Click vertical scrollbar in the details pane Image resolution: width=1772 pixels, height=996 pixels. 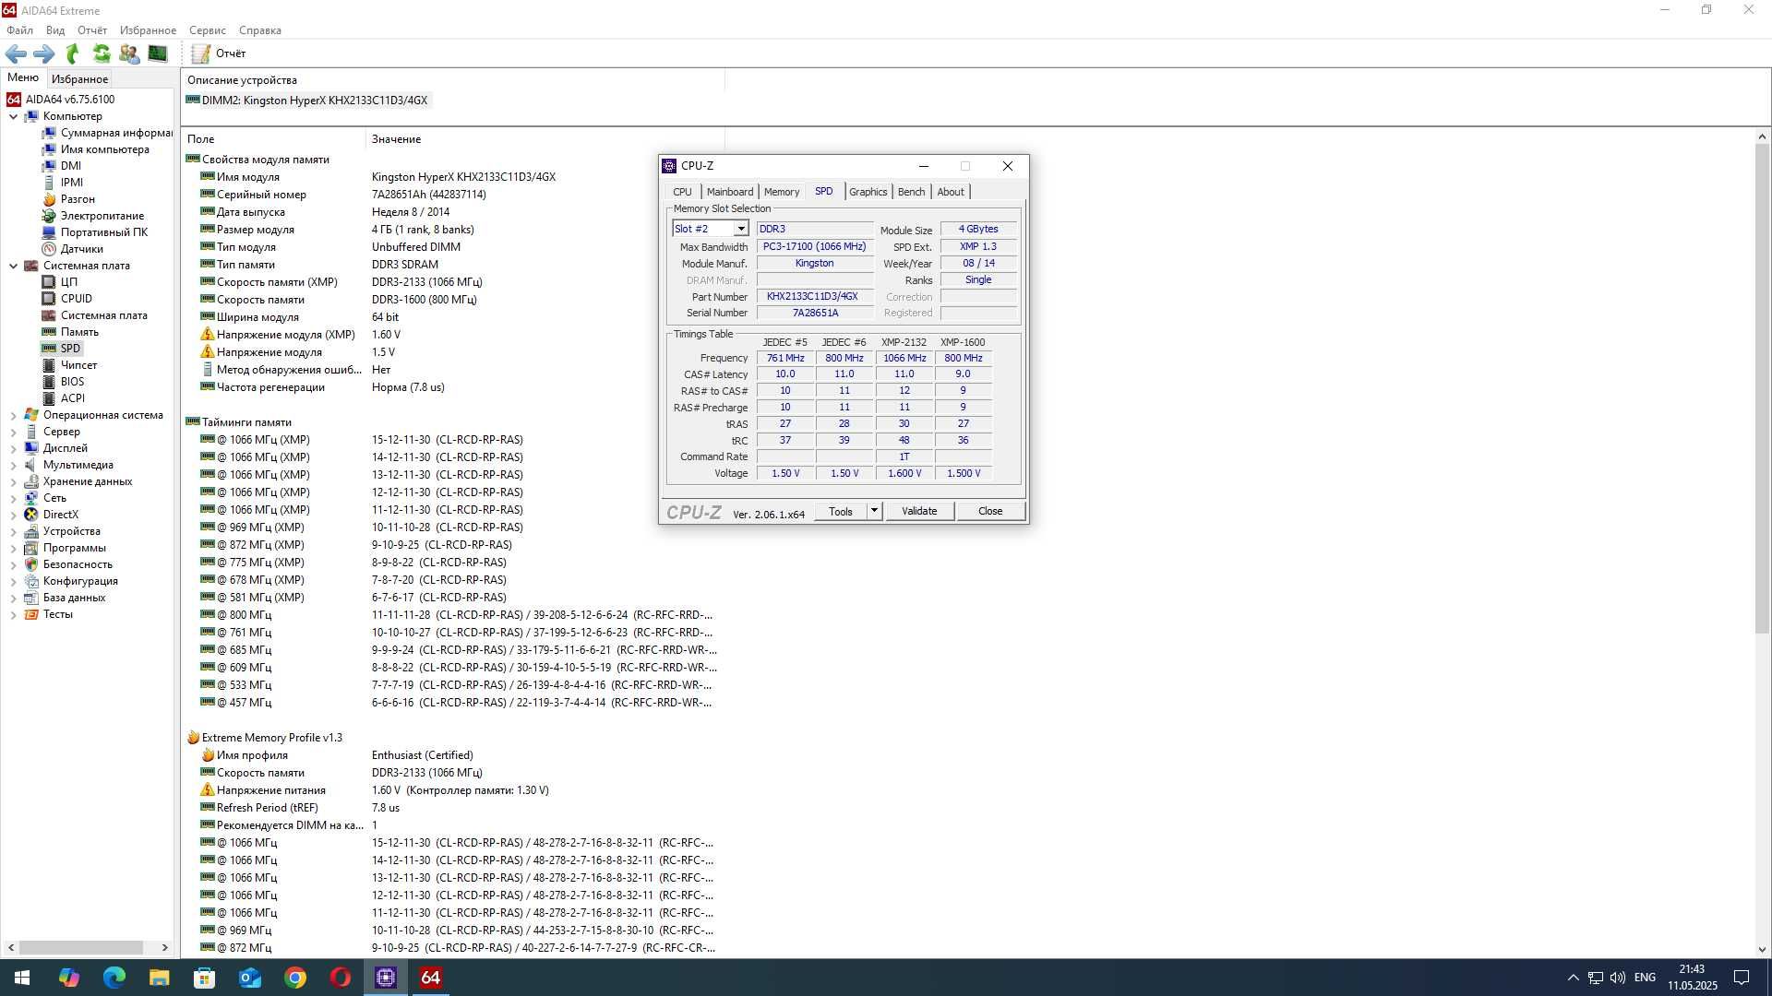pos(1762,387)
